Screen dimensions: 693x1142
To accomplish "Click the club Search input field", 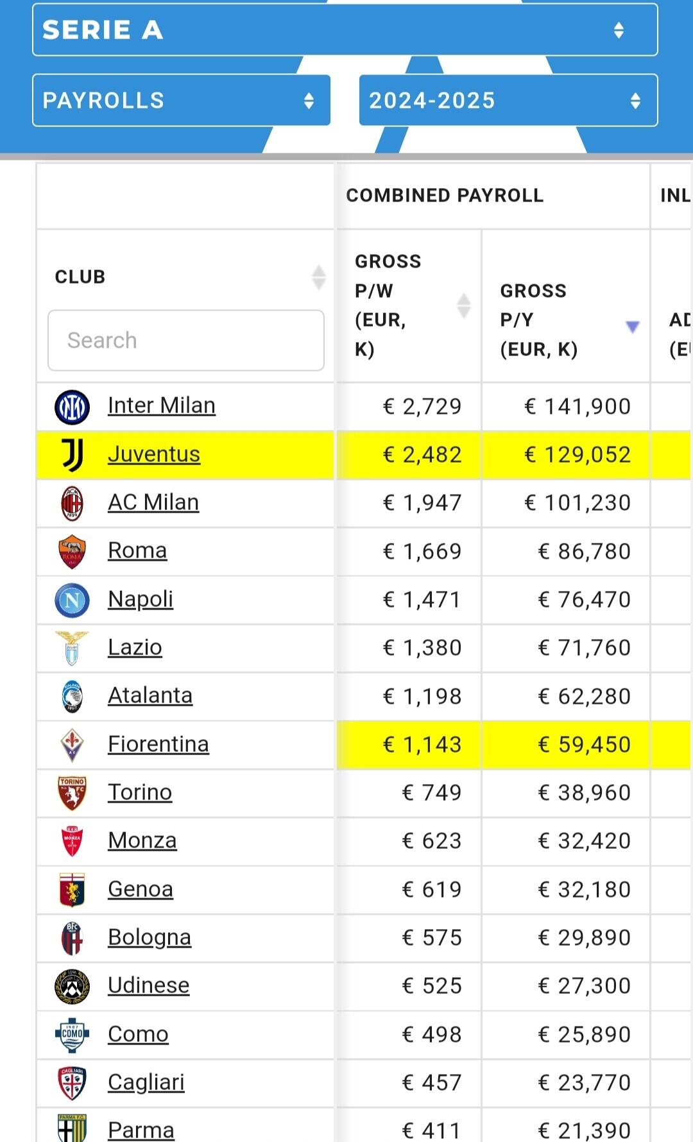I will click(185, 340).
